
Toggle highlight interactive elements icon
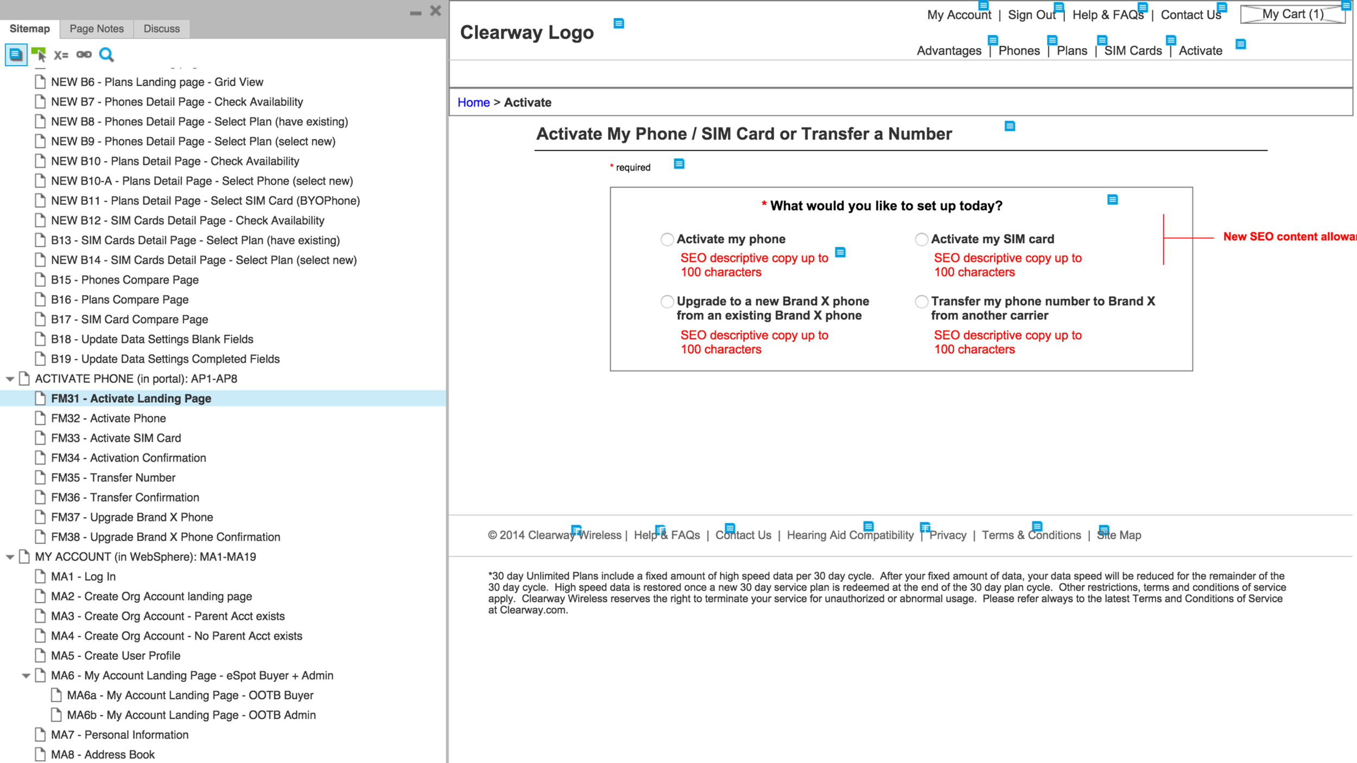(x=39, y=54)
